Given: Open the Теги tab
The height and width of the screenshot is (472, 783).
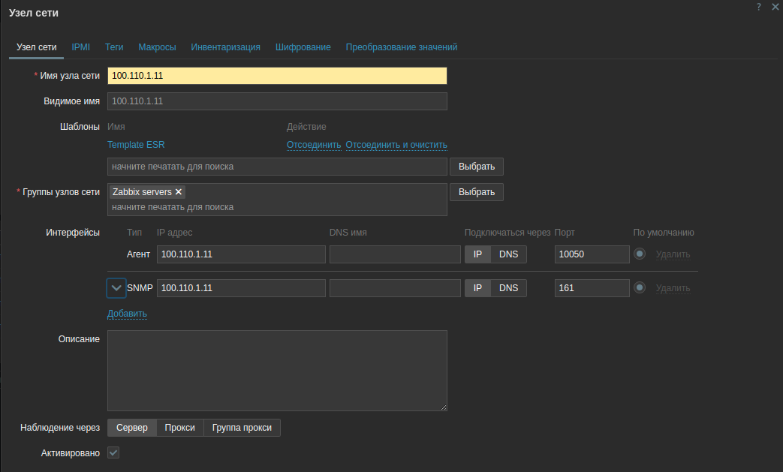Looking at the screenshot, I should (114, 47).
